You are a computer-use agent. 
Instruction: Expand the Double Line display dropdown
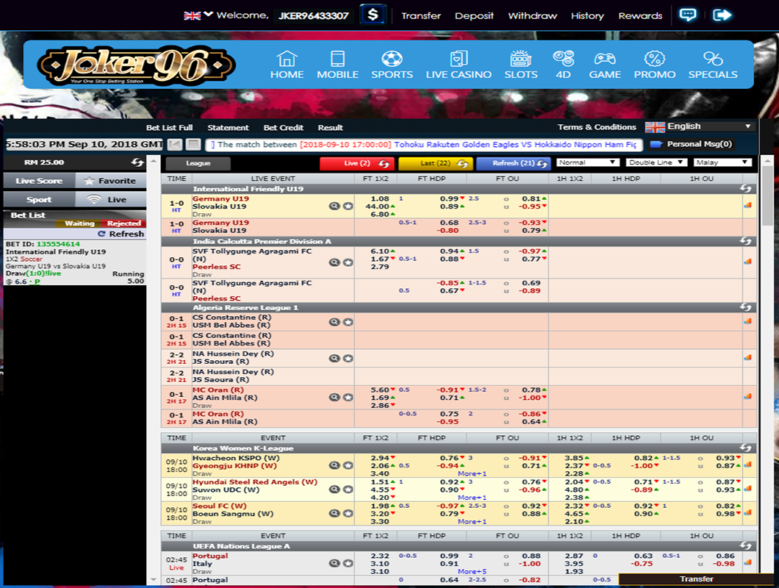tap(656, 162)
